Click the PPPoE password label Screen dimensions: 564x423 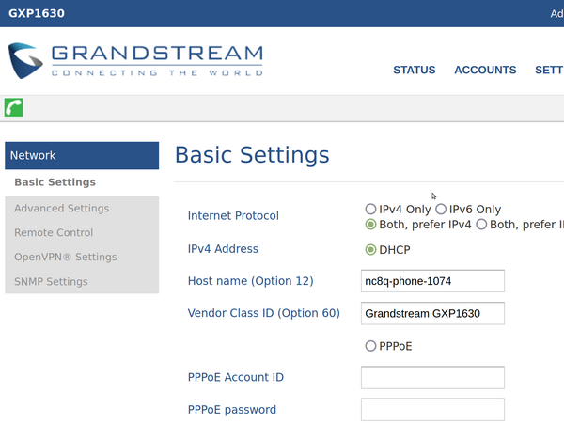pyautogui.click(x=232, y=410)
